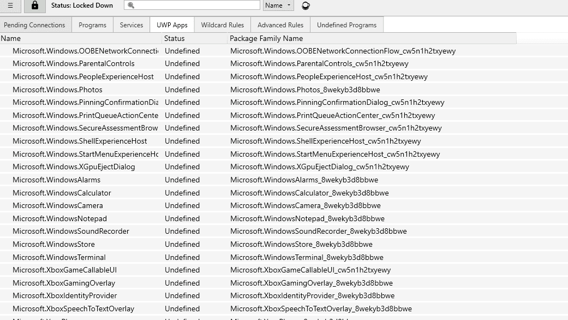Focus the search input field

[x=192, y=5]
